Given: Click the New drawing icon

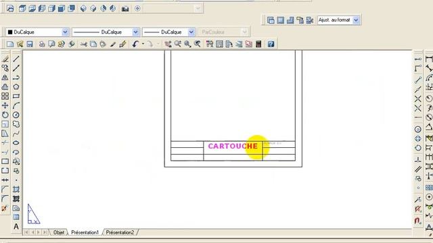Looking at the screenshot, I should point(10,44).
